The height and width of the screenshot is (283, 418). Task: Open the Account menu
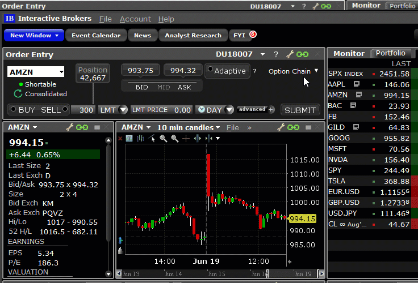(135, 19)
